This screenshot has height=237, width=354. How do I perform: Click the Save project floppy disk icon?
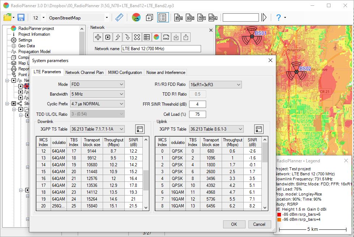(21, 17)
